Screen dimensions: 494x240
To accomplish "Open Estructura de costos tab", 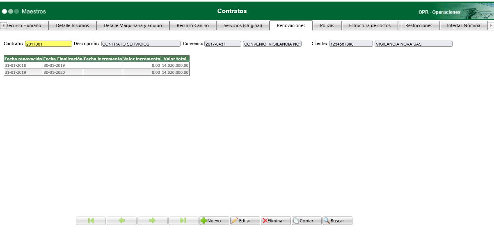I will pyautogui.click(x=370, y=25).
